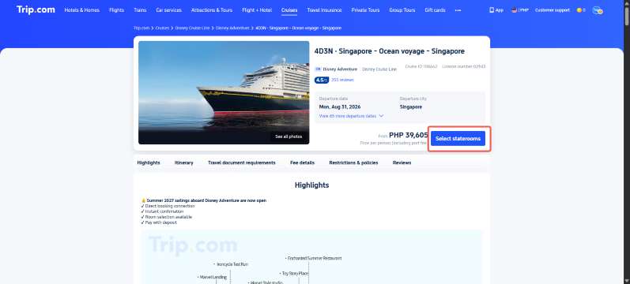Click the Disney Adventure ship badge icon
The height and width of the screenshot is (284, 630).
[x=318, y=69]
